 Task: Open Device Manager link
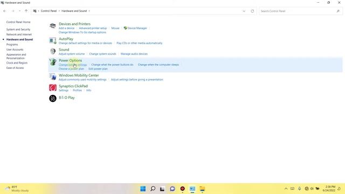point(137,28)
